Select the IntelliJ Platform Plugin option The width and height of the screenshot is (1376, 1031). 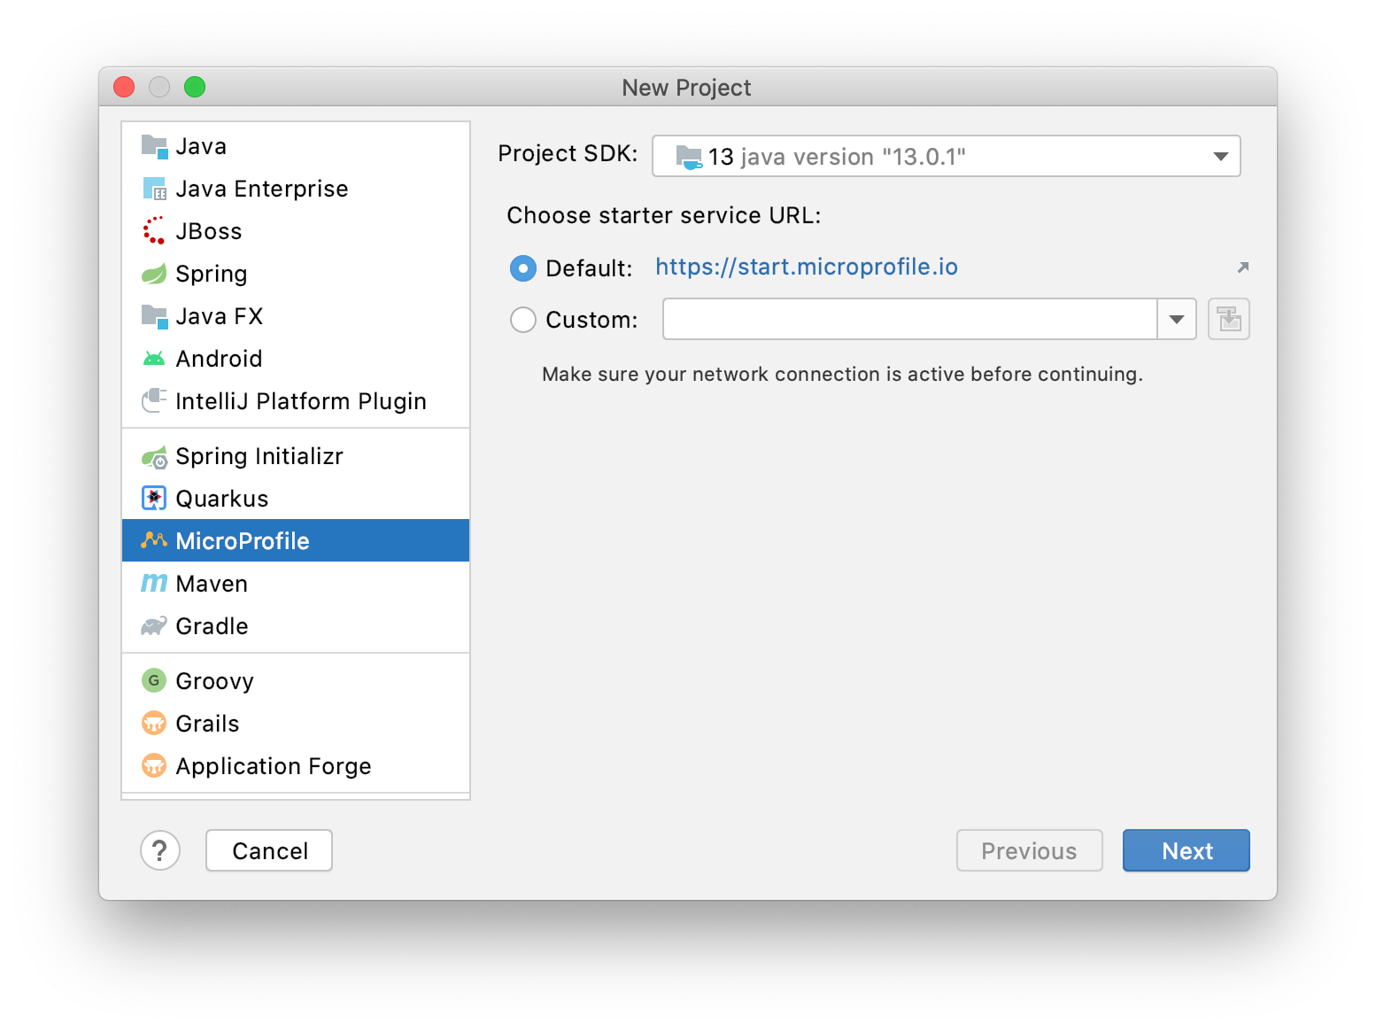pyautogui.click(x=301, y=400)
